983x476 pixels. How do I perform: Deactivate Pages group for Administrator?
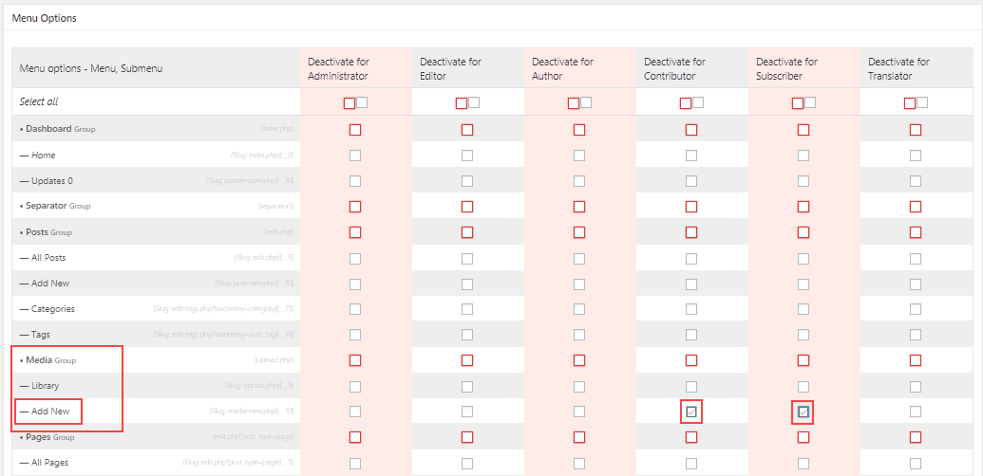[355, 436]
